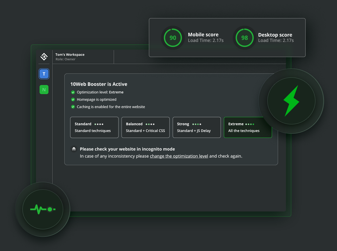Click Caching is enabled for the entire website
The image size is (337, 251).
pos(111,107)
